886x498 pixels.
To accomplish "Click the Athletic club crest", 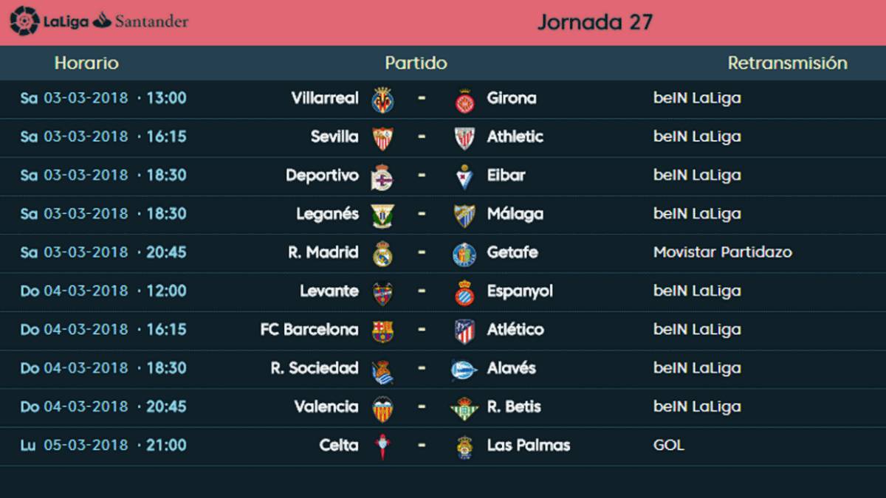I will coord(464,138).
